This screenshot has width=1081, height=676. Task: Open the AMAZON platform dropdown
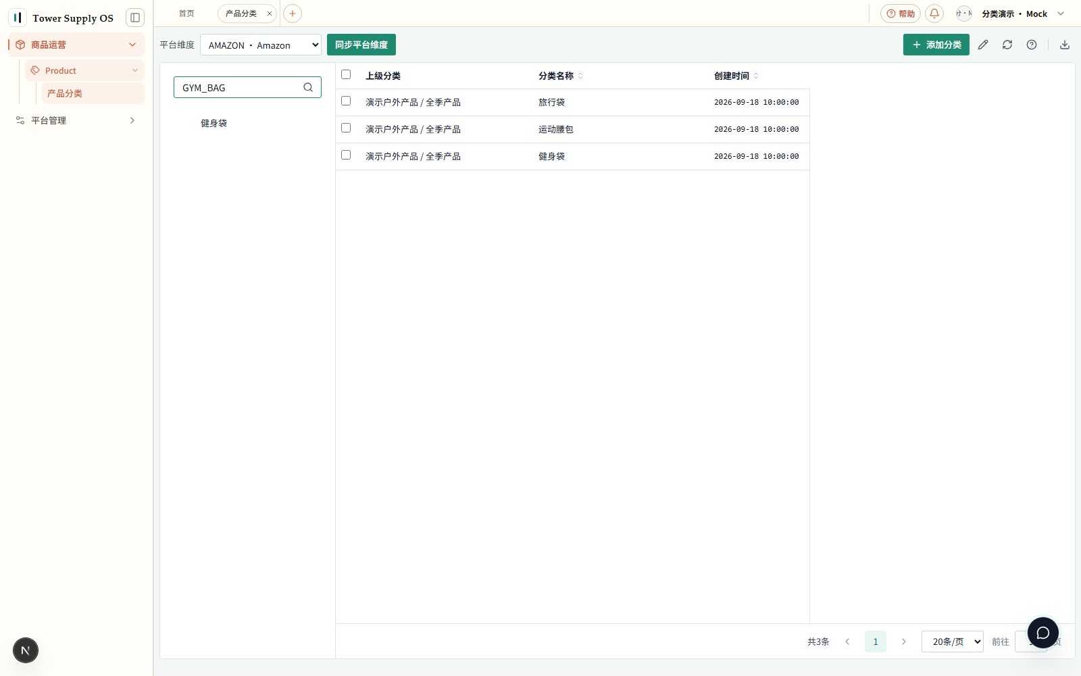coord(261,45)
